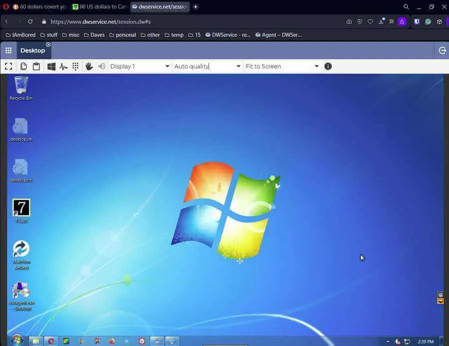Open the Display 1 dropdown
The image size is (449, 346).
(140, 66)
